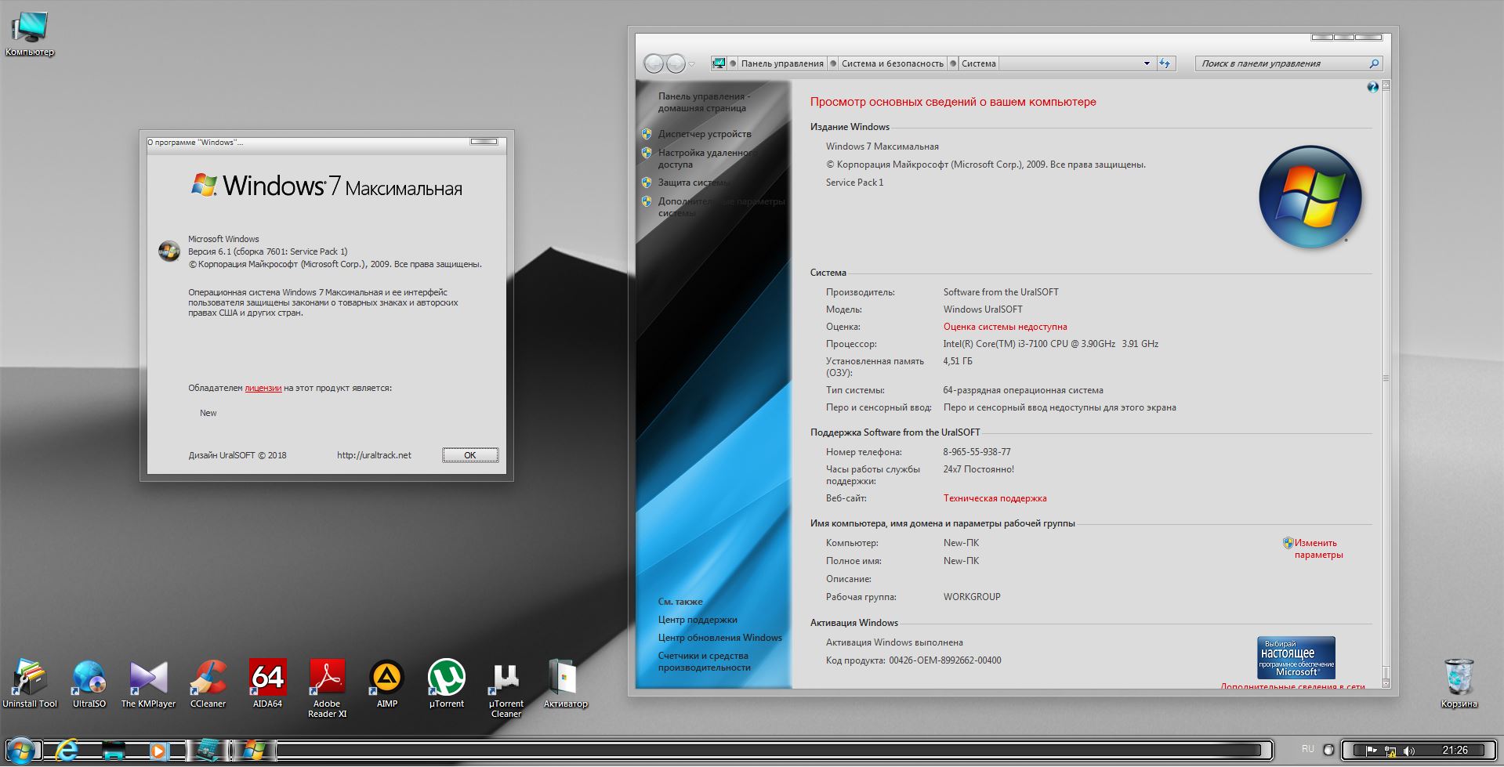Click the WORKGROUP value text
Viewport: 1504px width, 767px height.
coord(972,597)
